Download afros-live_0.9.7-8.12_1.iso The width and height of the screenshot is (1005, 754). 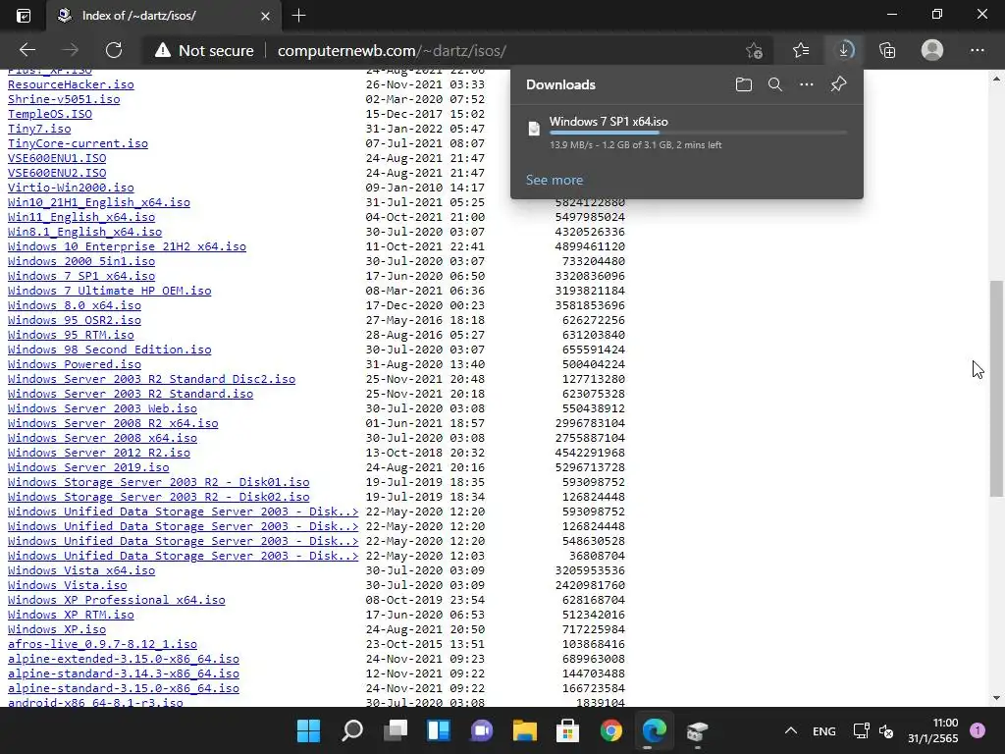coord(102,644)
